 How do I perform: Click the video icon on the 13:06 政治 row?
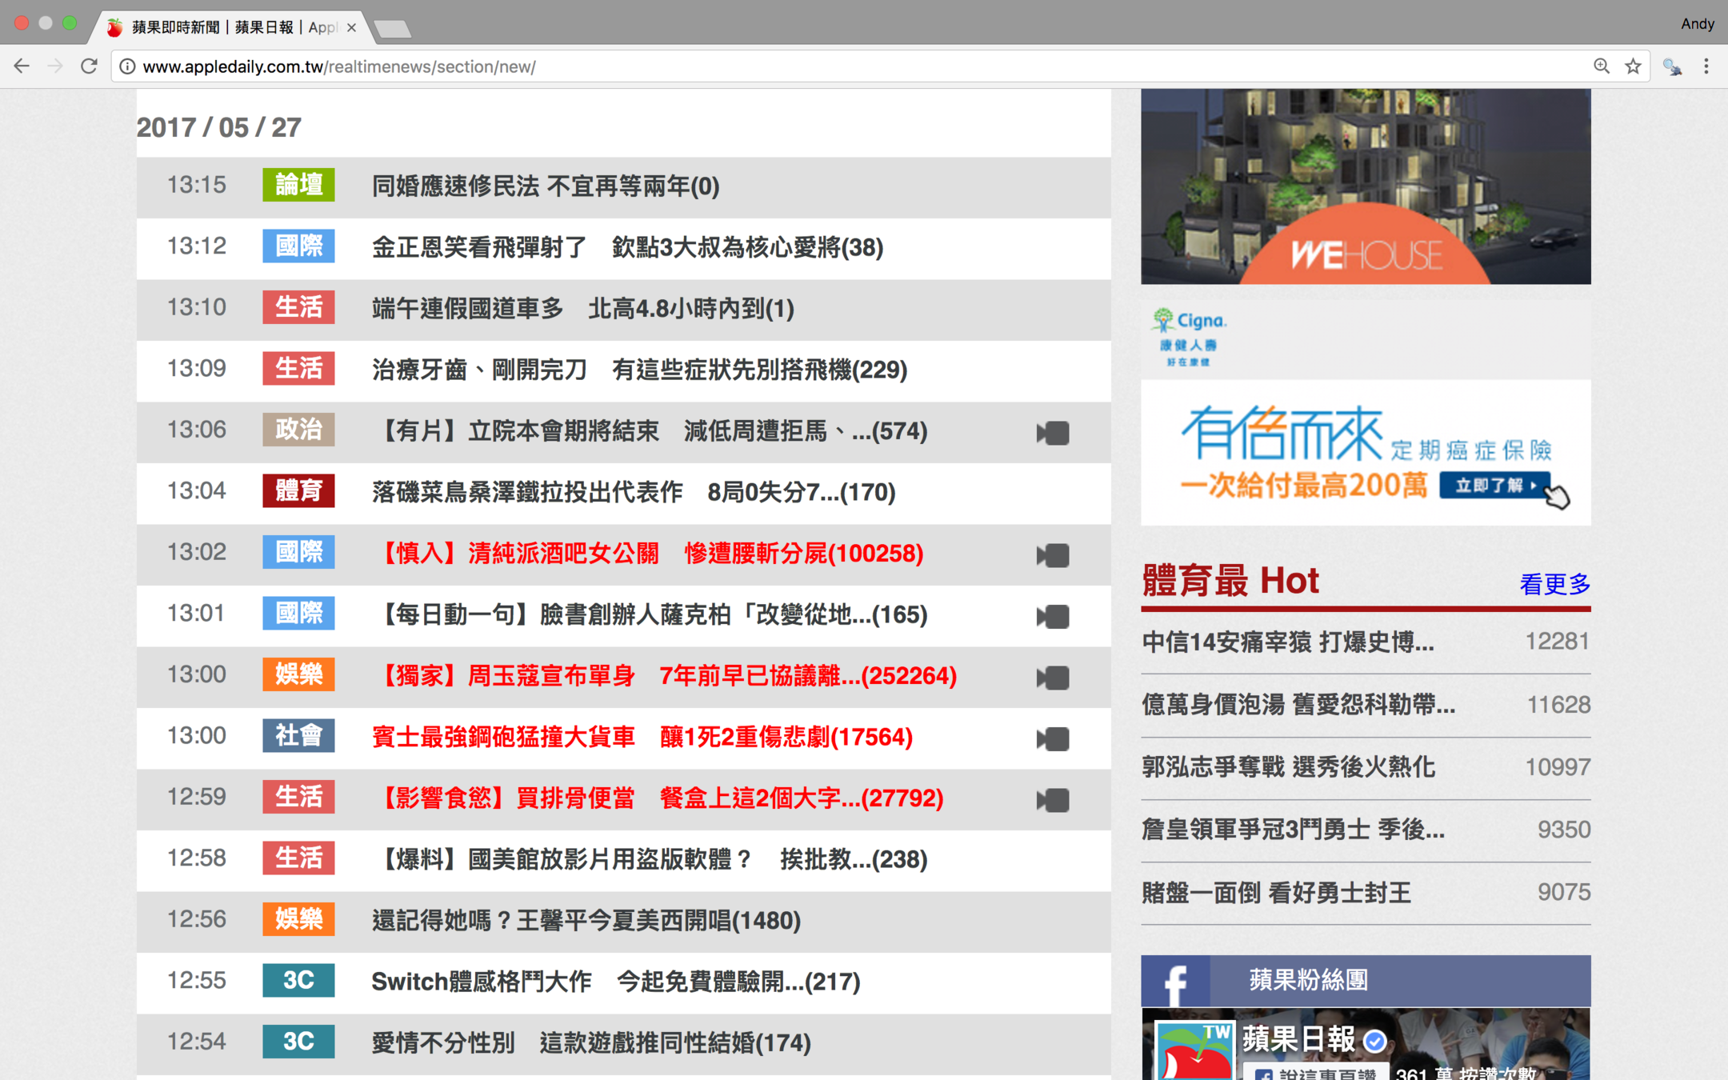pos(1053,433)
